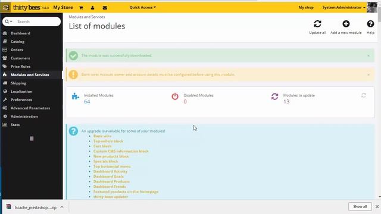Image resolution: width=381 pixels, height=214 pixels.
Task: Open the customers person icon in header
Action: tap(93, 8)
